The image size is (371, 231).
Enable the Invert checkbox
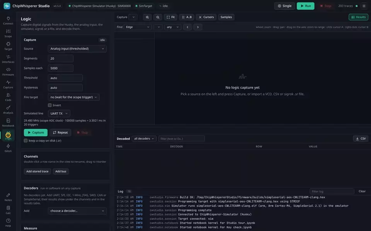50,105
